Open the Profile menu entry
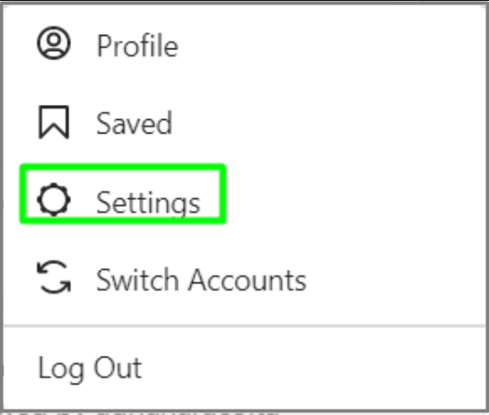489x415 pixels. pos(244,44)
